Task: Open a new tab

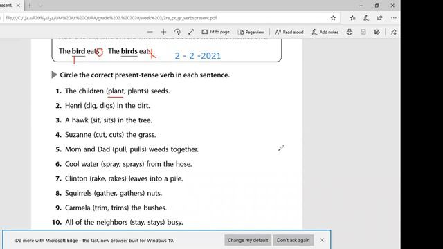Action: coord(30,6)
